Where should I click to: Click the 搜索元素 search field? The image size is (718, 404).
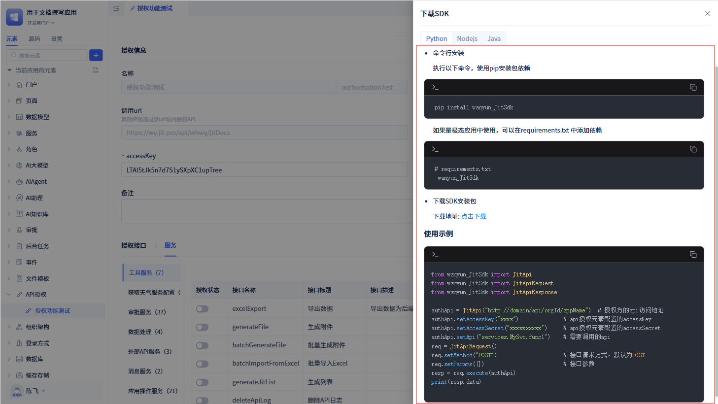click(x=47, y=55)
